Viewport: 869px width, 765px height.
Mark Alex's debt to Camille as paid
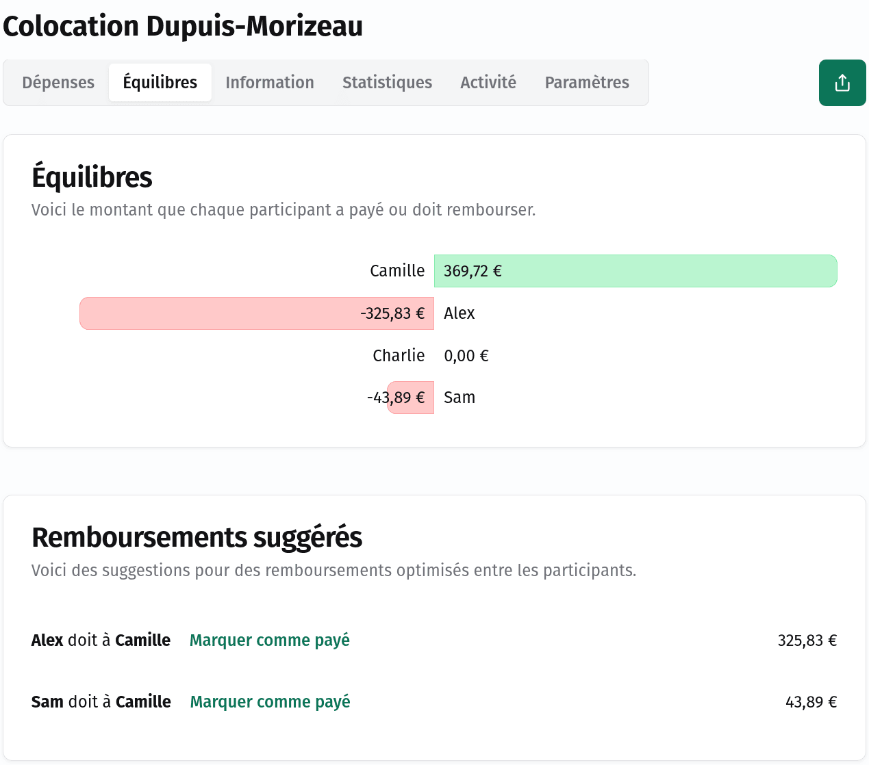coord(269,640)
